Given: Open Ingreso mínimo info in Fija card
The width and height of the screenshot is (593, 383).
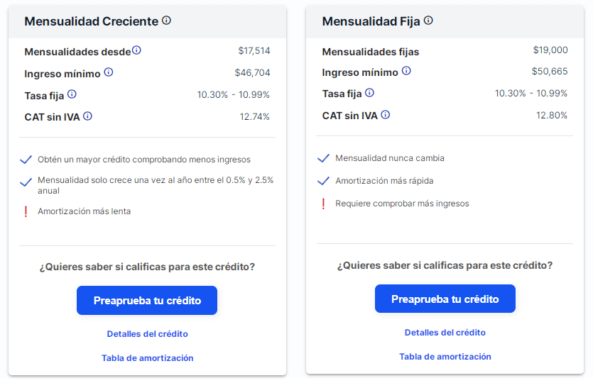Looking at the screenshot, I should (x=406, y=71).
